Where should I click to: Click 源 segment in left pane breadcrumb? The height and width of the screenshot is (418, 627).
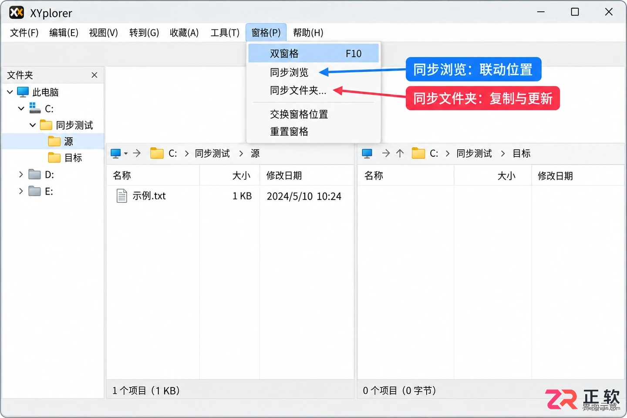[255, 153]
